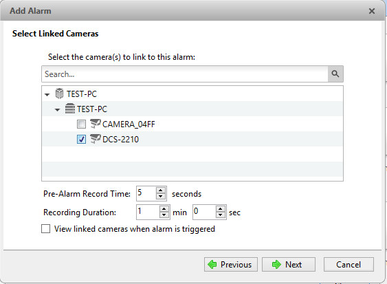Click the search magnifier icon
Viewport: 387px width, 284px height.
pos(335,74)
